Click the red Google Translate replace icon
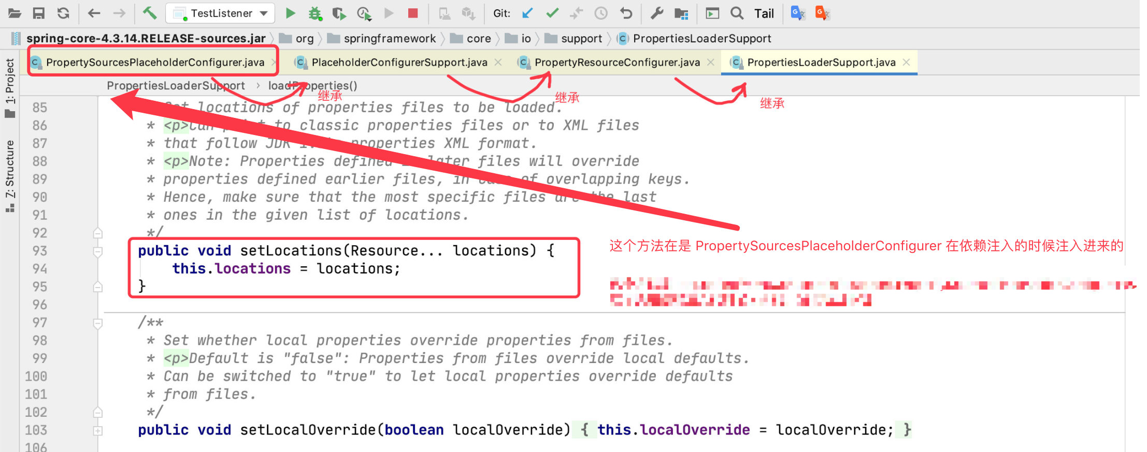 pos(822,13)
